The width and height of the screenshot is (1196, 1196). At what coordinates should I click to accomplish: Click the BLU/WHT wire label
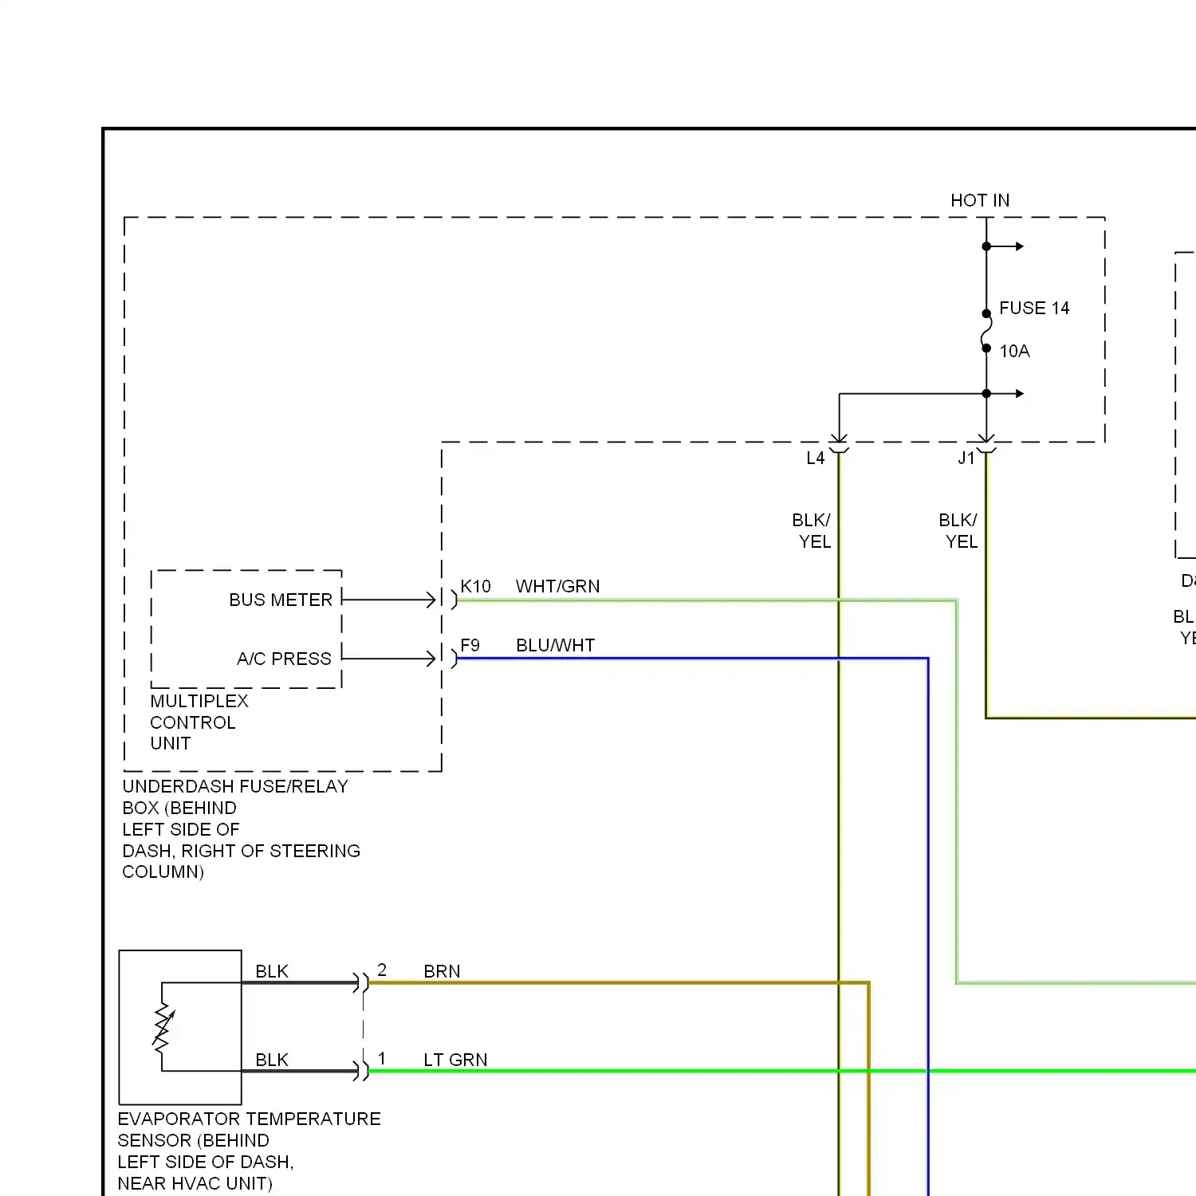(x=555, y=645)
